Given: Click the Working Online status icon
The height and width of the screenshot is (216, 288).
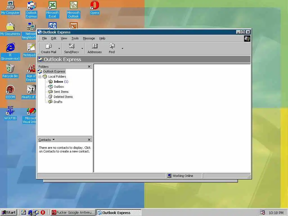Looking at the screenshot, I should [x=169, y=176].
